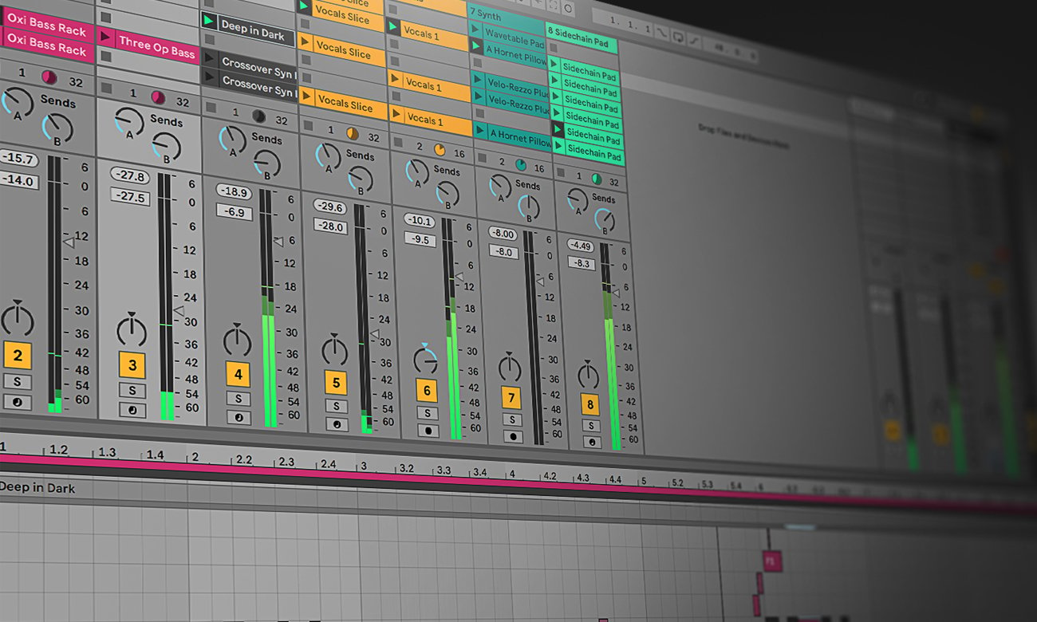Click the pan knob on track 6
This screenshot has height=622, width=1037.
[x=426, y=360]
